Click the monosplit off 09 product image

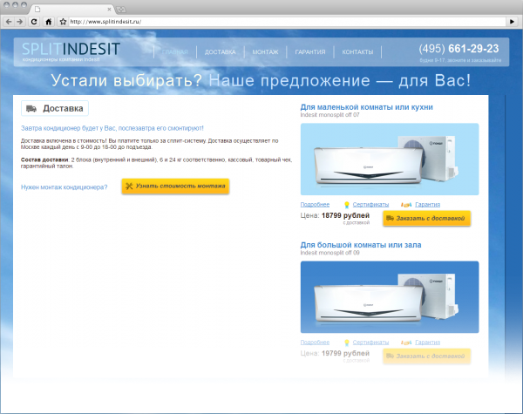tap(390, 297)
